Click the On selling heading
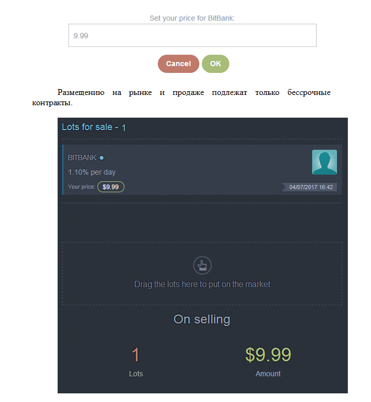 (202, 319)
